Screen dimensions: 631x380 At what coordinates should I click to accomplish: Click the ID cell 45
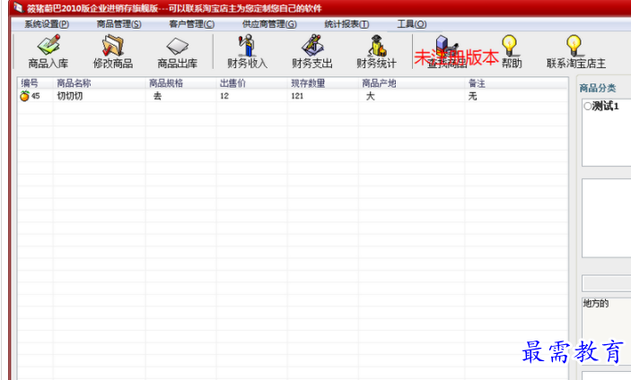tap(35, 96)
